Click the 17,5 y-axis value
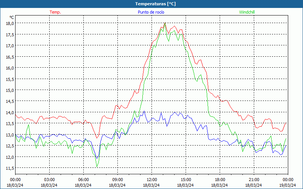The height and width of the screenshot is (189, 303). (10, 34)
